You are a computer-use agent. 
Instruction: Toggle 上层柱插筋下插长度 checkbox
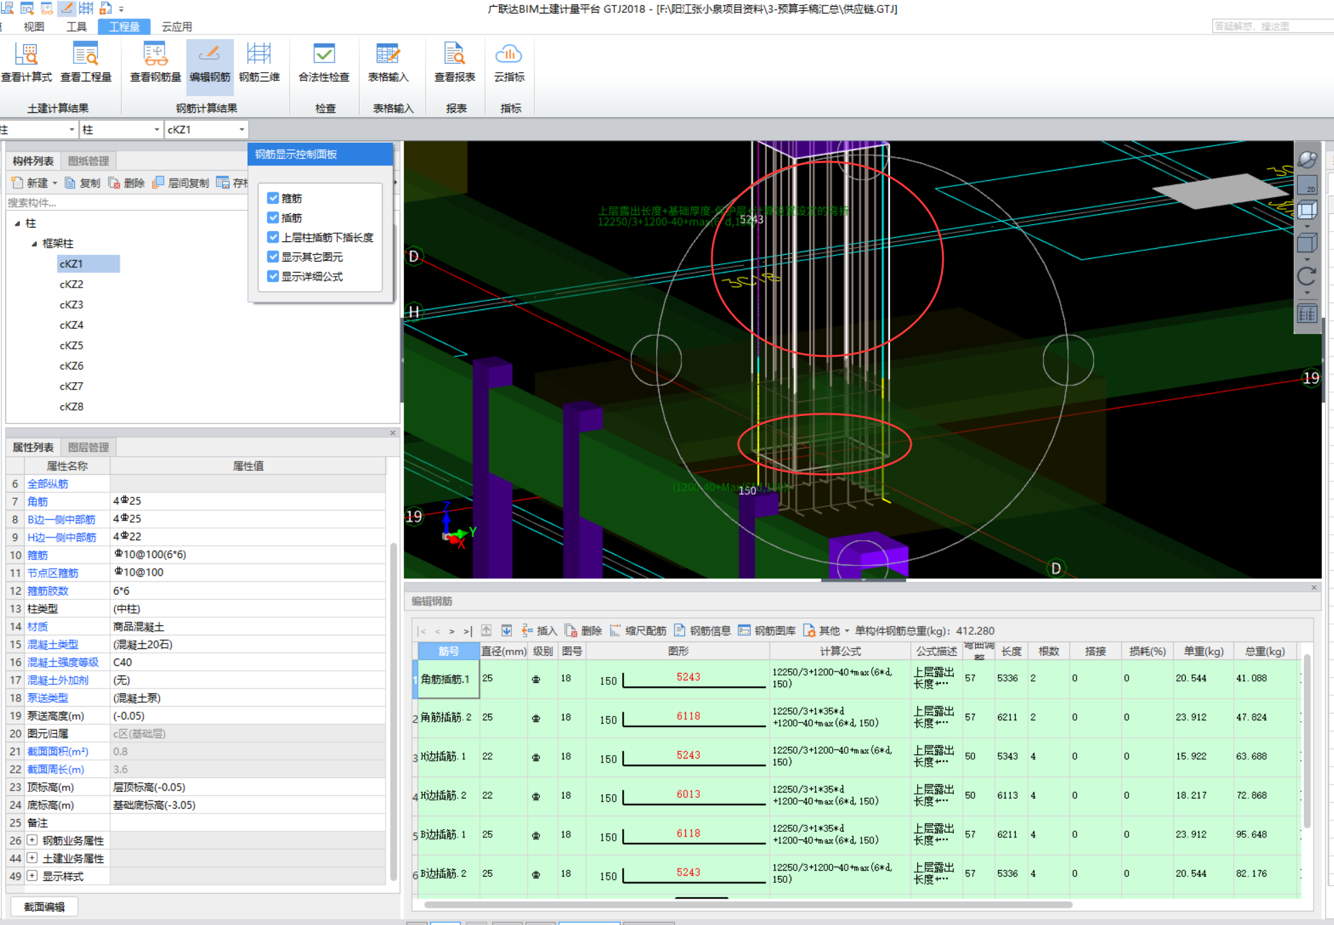(273, 237)
